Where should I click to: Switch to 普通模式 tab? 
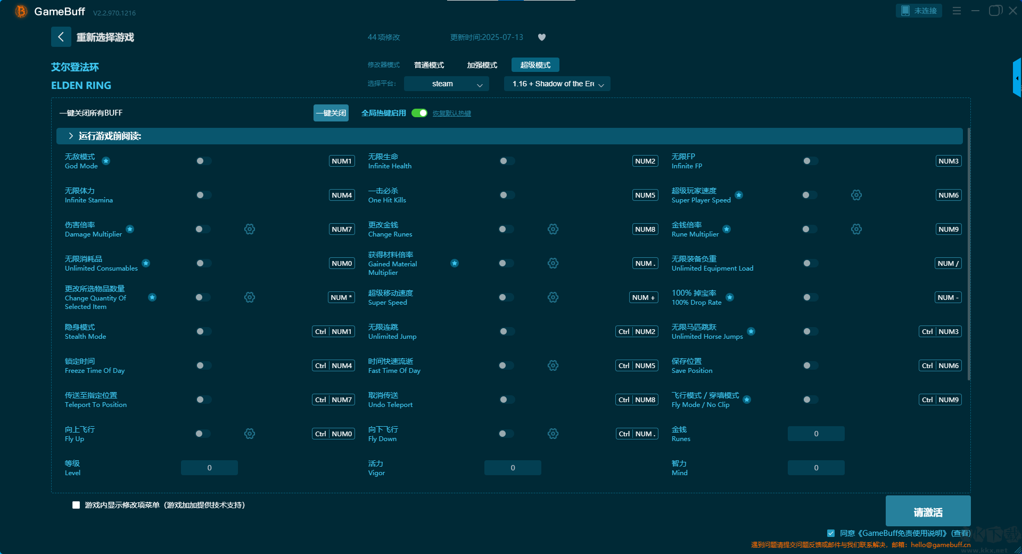(429, 65)
